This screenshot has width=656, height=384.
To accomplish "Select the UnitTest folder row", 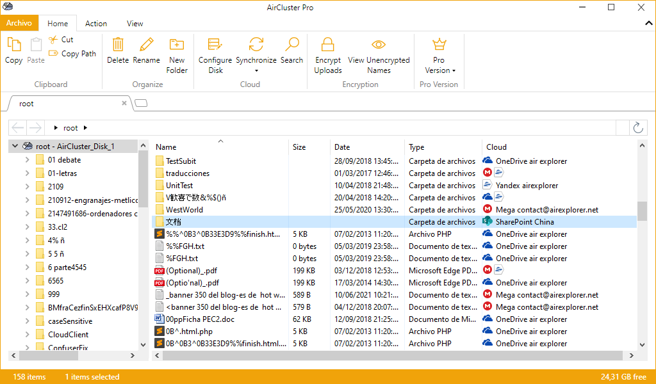I will (394, 185).
